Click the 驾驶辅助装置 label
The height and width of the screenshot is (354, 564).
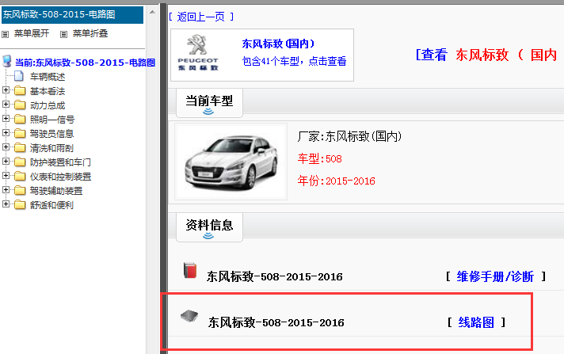(x=56, y=191)
